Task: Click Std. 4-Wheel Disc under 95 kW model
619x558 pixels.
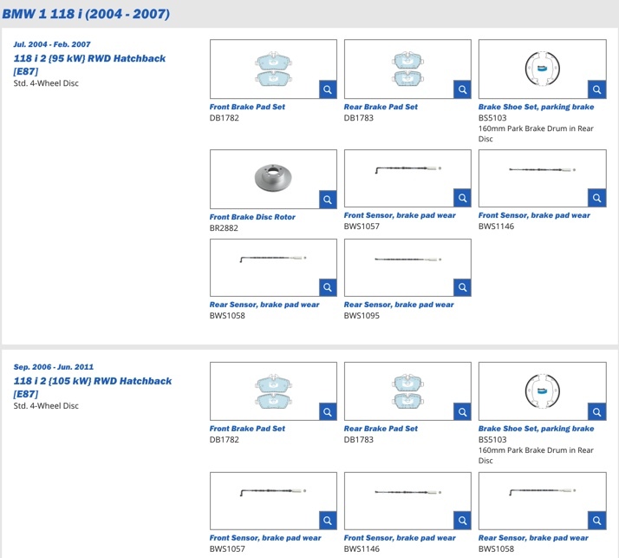Action: pos(46,83)
